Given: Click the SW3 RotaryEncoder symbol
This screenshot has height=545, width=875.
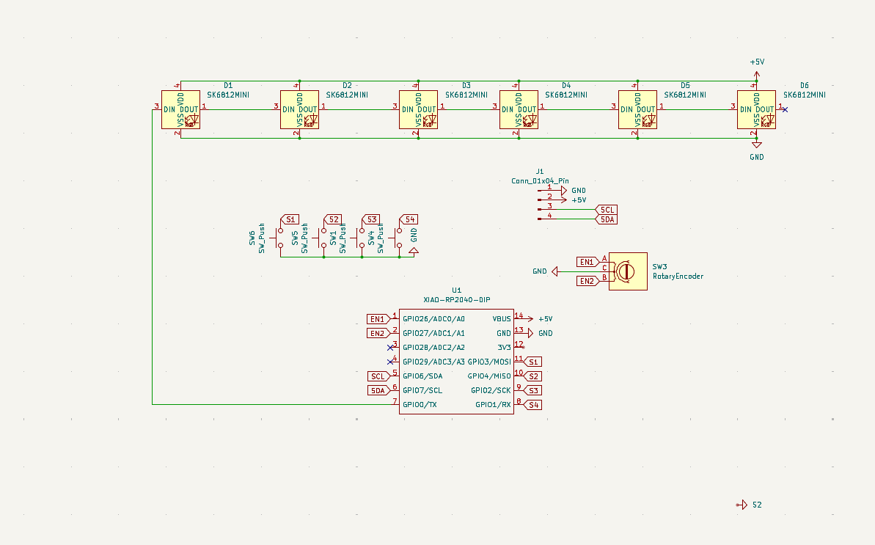Looking at the screenshot, I should [627, 271].
